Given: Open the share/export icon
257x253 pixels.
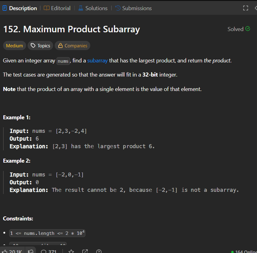Looking at the screenshot, I should point(85,251).
